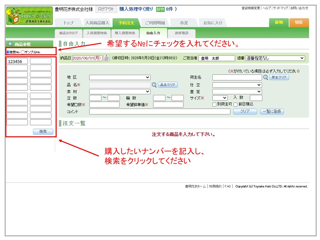320x240 pixels.
Task: Click the 一覧に登録 button
Action: point(272,112)
